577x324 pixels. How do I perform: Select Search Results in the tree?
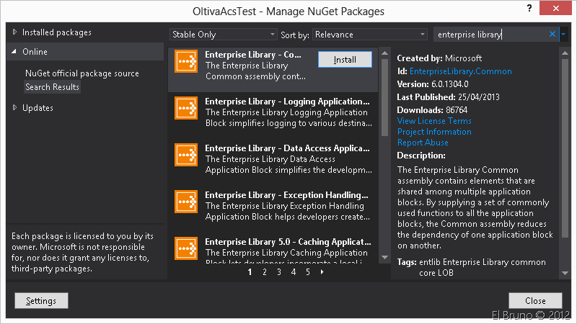coord(52,87)
